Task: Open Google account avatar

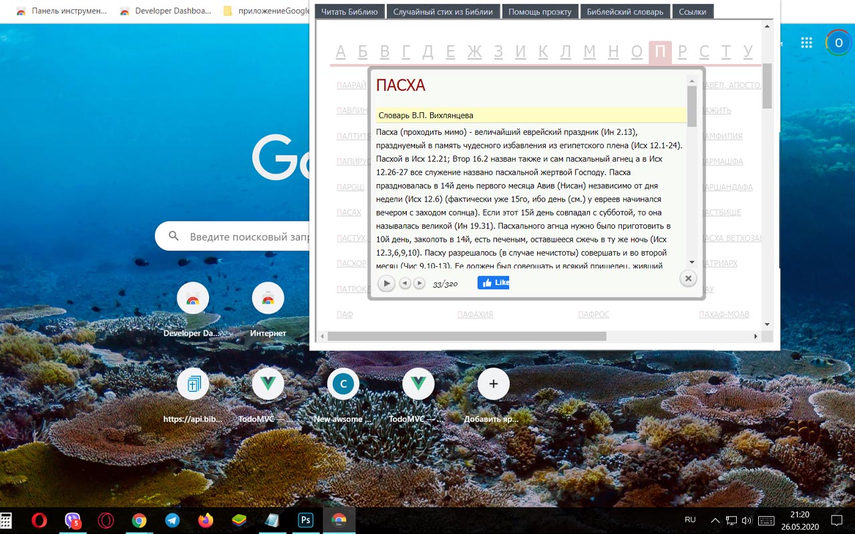Action: [x=838, y=43]
